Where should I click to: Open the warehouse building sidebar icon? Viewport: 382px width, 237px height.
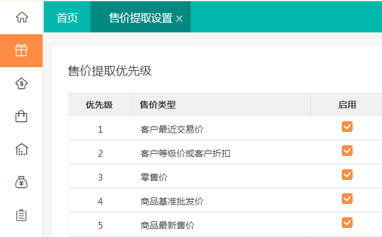point(22,149)
